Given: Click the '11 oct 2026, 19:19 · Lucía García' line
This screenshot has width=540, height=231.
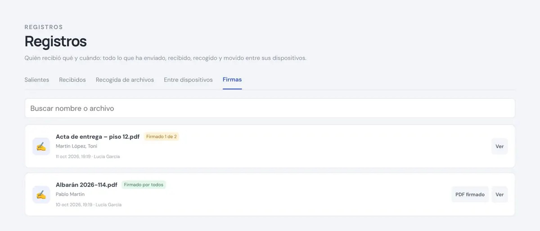Looking at the screenshot, I should [88, 157].
